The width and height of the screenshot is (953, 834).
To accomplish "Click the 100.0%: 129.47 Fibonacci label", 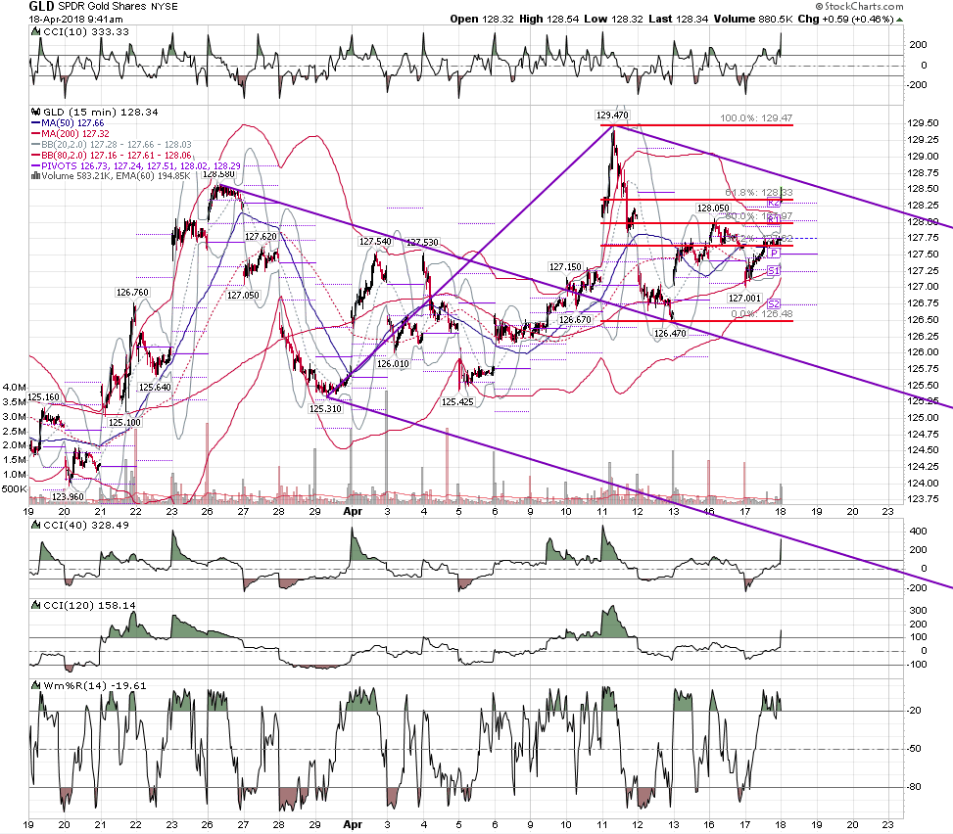I will [756, 118].
